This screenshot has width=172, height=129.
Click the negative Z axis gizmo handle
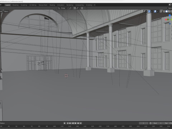click(170, 24)
